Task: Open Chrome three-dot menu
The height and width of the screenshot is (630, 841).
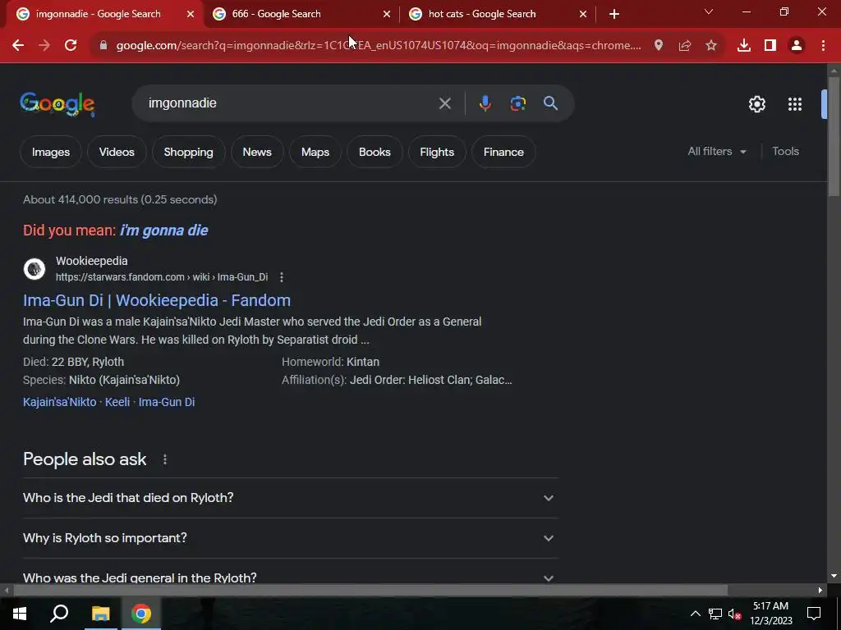Action: pos(823,46)
